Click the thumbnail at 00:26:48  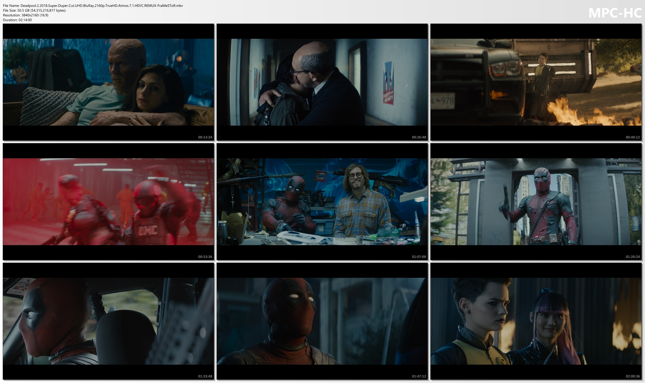point(322,82)
